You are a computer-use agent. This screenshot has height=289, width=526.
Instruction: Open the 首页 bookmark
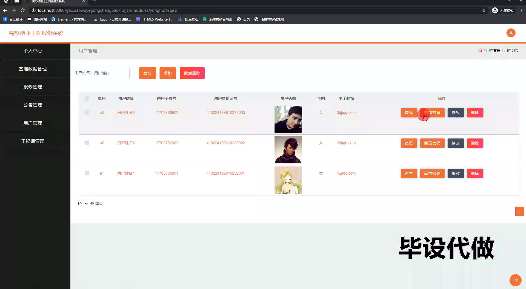coord(243,19)
